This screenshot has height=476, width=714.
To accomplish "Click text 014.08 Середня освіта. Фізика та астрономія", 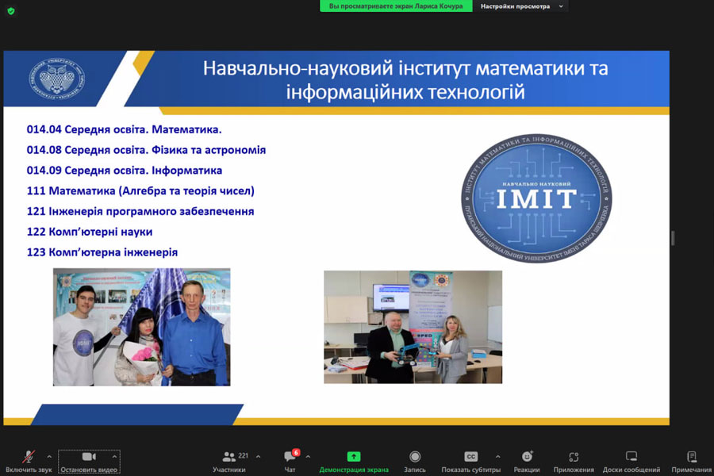I will pyautogui.click(x=146, y=150).
